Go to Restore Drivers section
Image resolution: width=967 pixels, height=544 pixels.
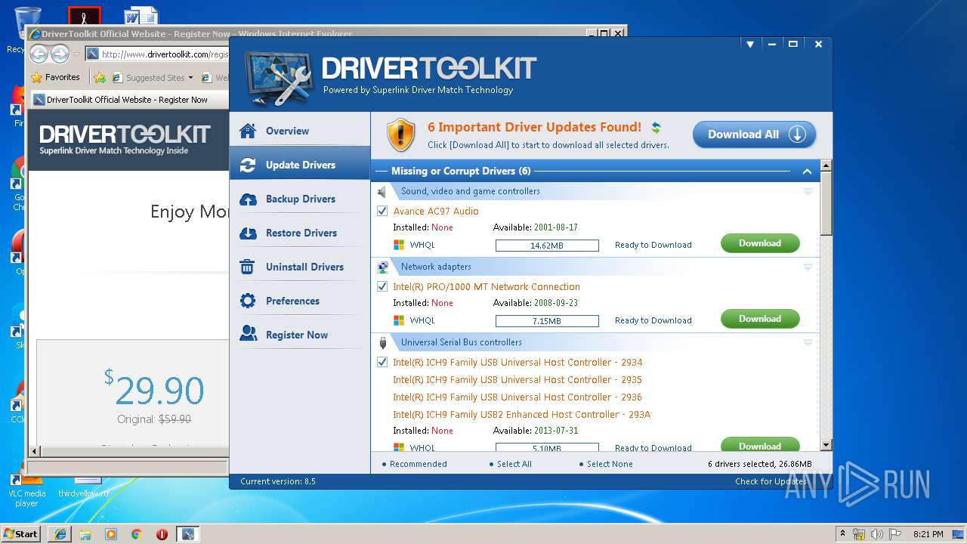coord(300,233)
